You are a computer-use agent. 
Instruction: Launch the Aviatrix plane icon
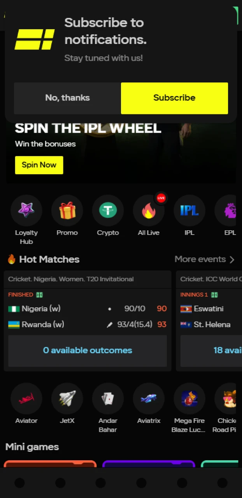[149, 398]
